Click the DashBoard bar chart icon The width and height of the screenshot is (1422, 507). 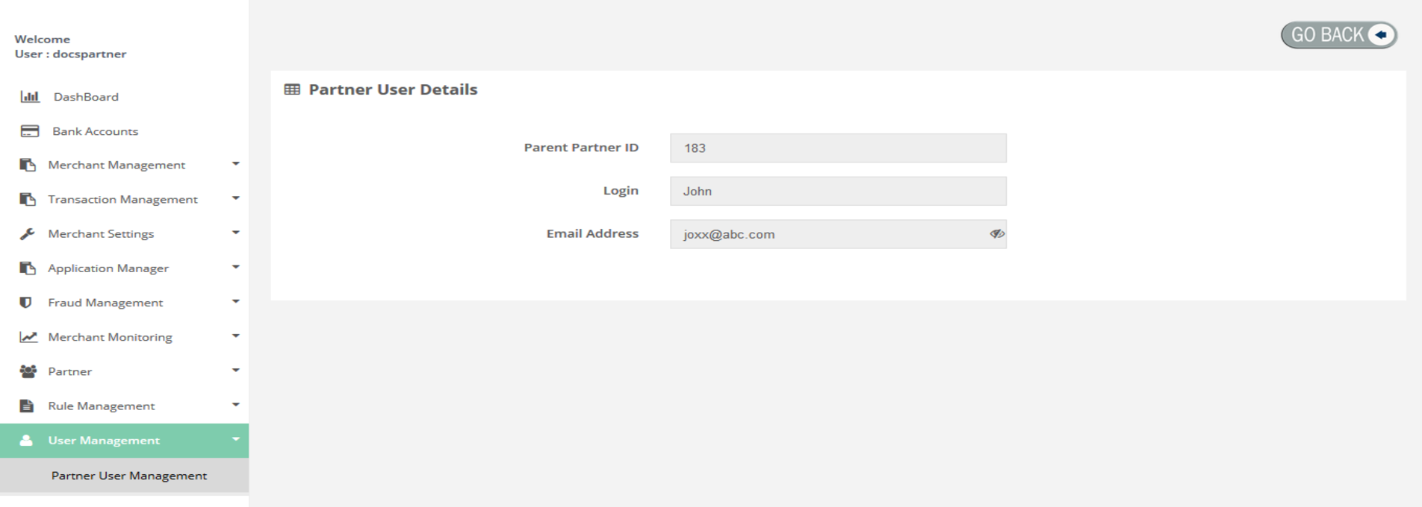click(30, 97)
